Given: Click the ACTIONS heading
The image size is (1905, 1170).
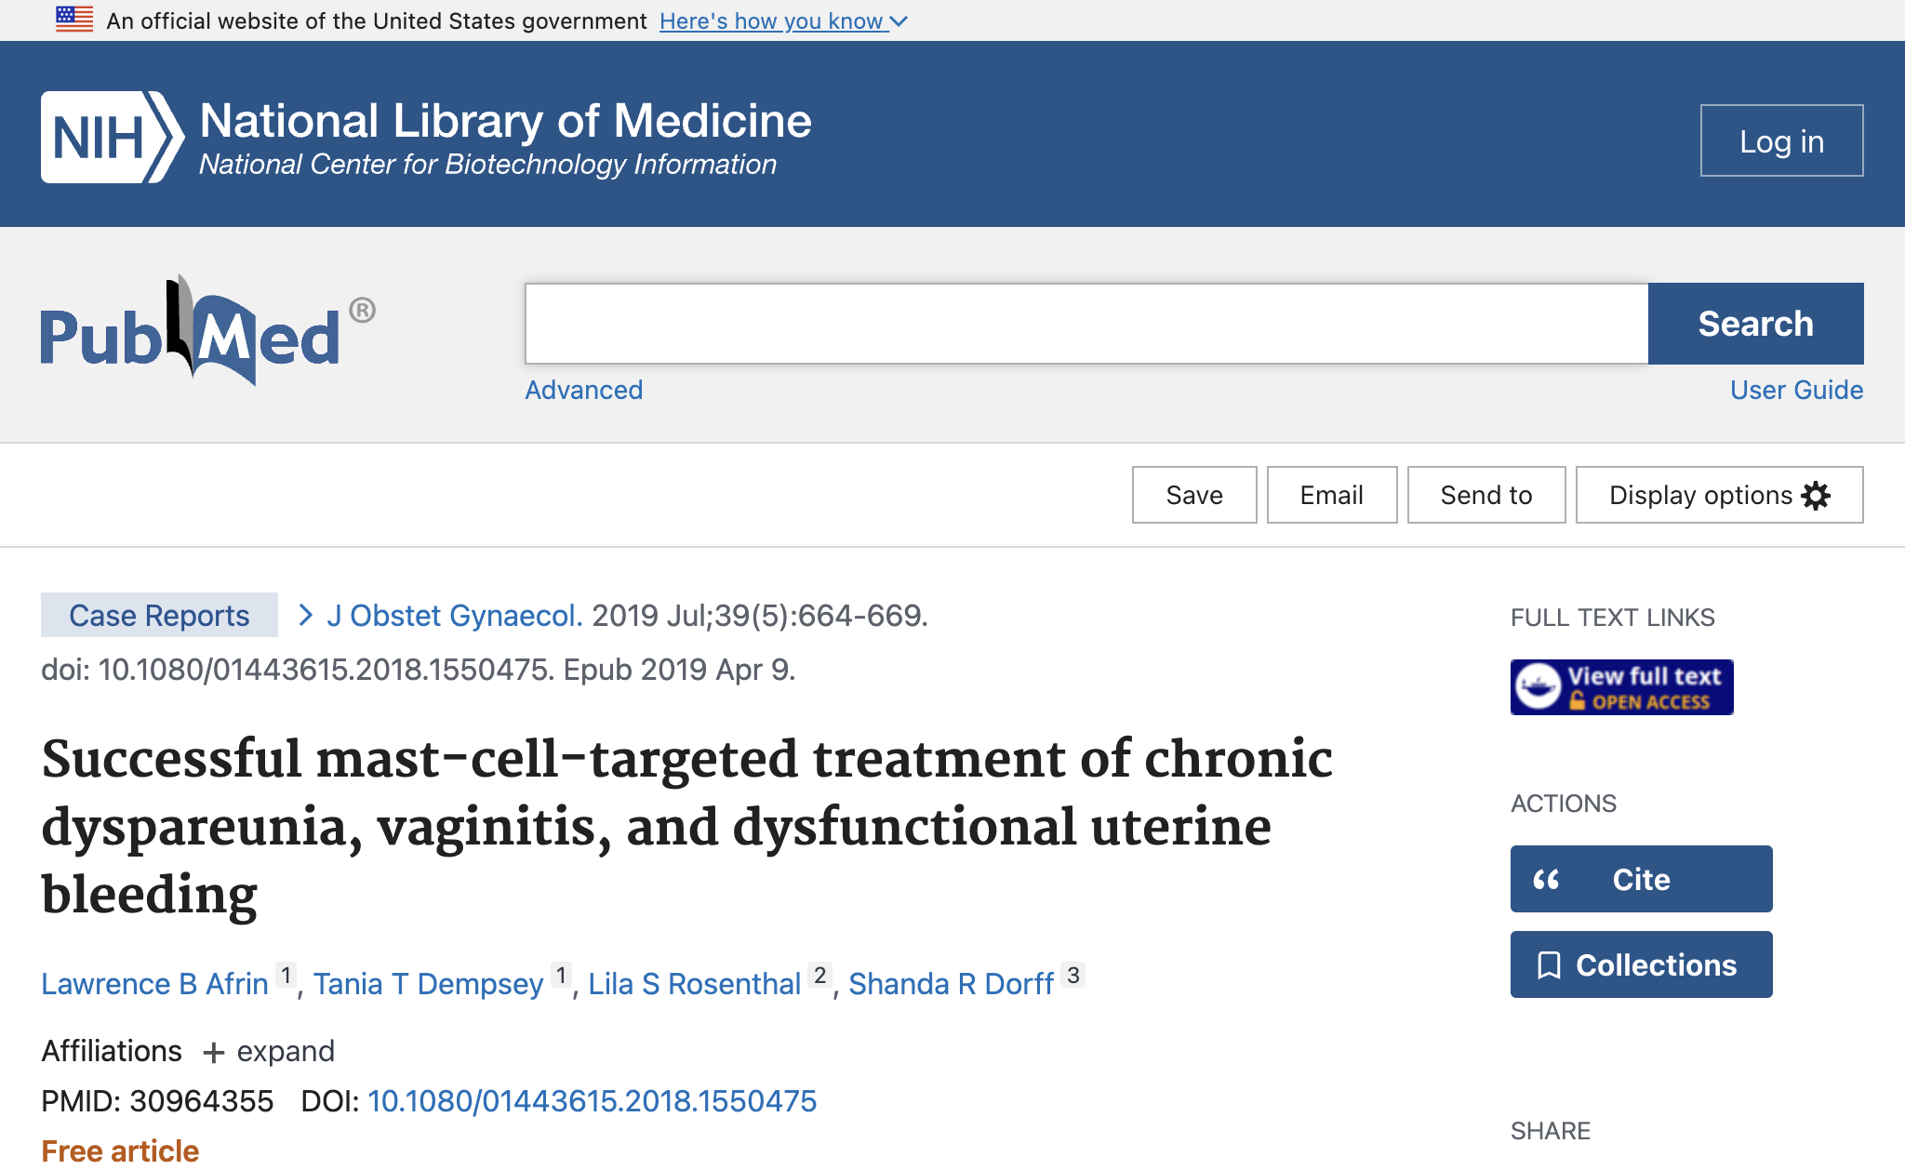Looking at the screenshot, I should click(x=1563, y=804).
